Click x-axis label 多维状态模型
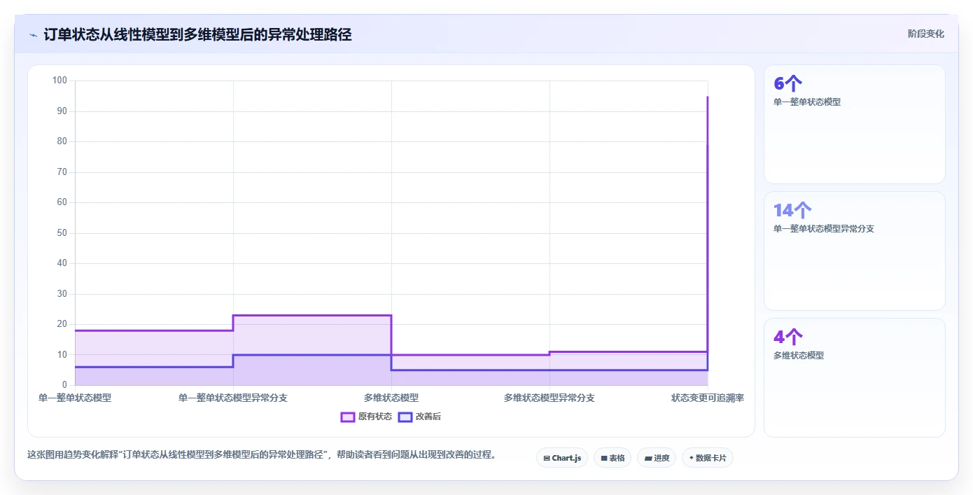The width and height of the screenshot is (973, 495). tap(391, 398)
